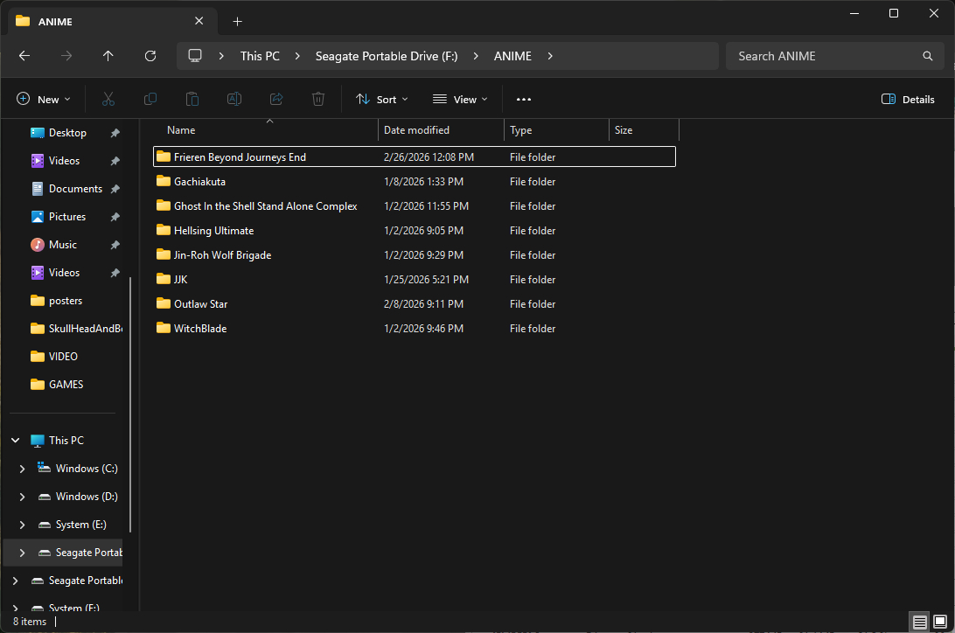Select the Hellsing Ultimate folder
Viewport: 955px width, 633px height.
coord(213,231)
